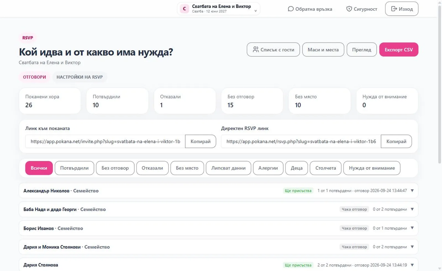This screenshot has height=271, width=442.
Task: Switch to НАСТРОЙКИ НА RSVP tab
Action: (80, 77)
